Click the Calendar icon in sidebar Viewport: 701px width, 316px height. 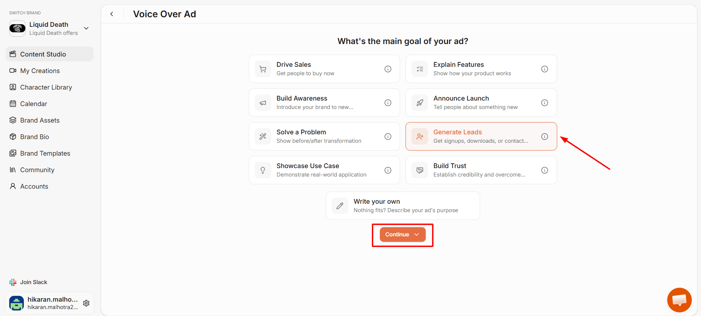tap(13, 103)
